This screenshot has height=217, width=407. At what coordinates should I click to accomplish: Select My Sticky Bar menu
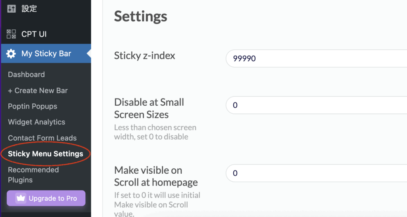(x=46, y=54)
